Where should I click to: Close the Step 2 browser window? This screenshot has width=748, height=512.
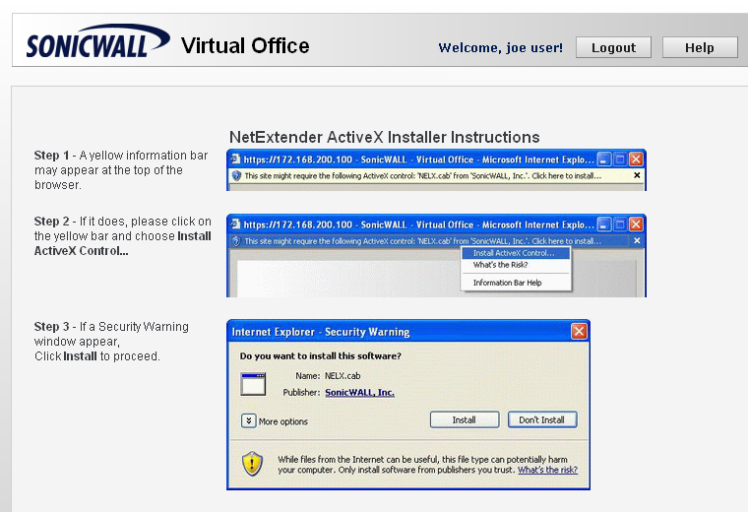pyautogui.click(x=636, y=224)
